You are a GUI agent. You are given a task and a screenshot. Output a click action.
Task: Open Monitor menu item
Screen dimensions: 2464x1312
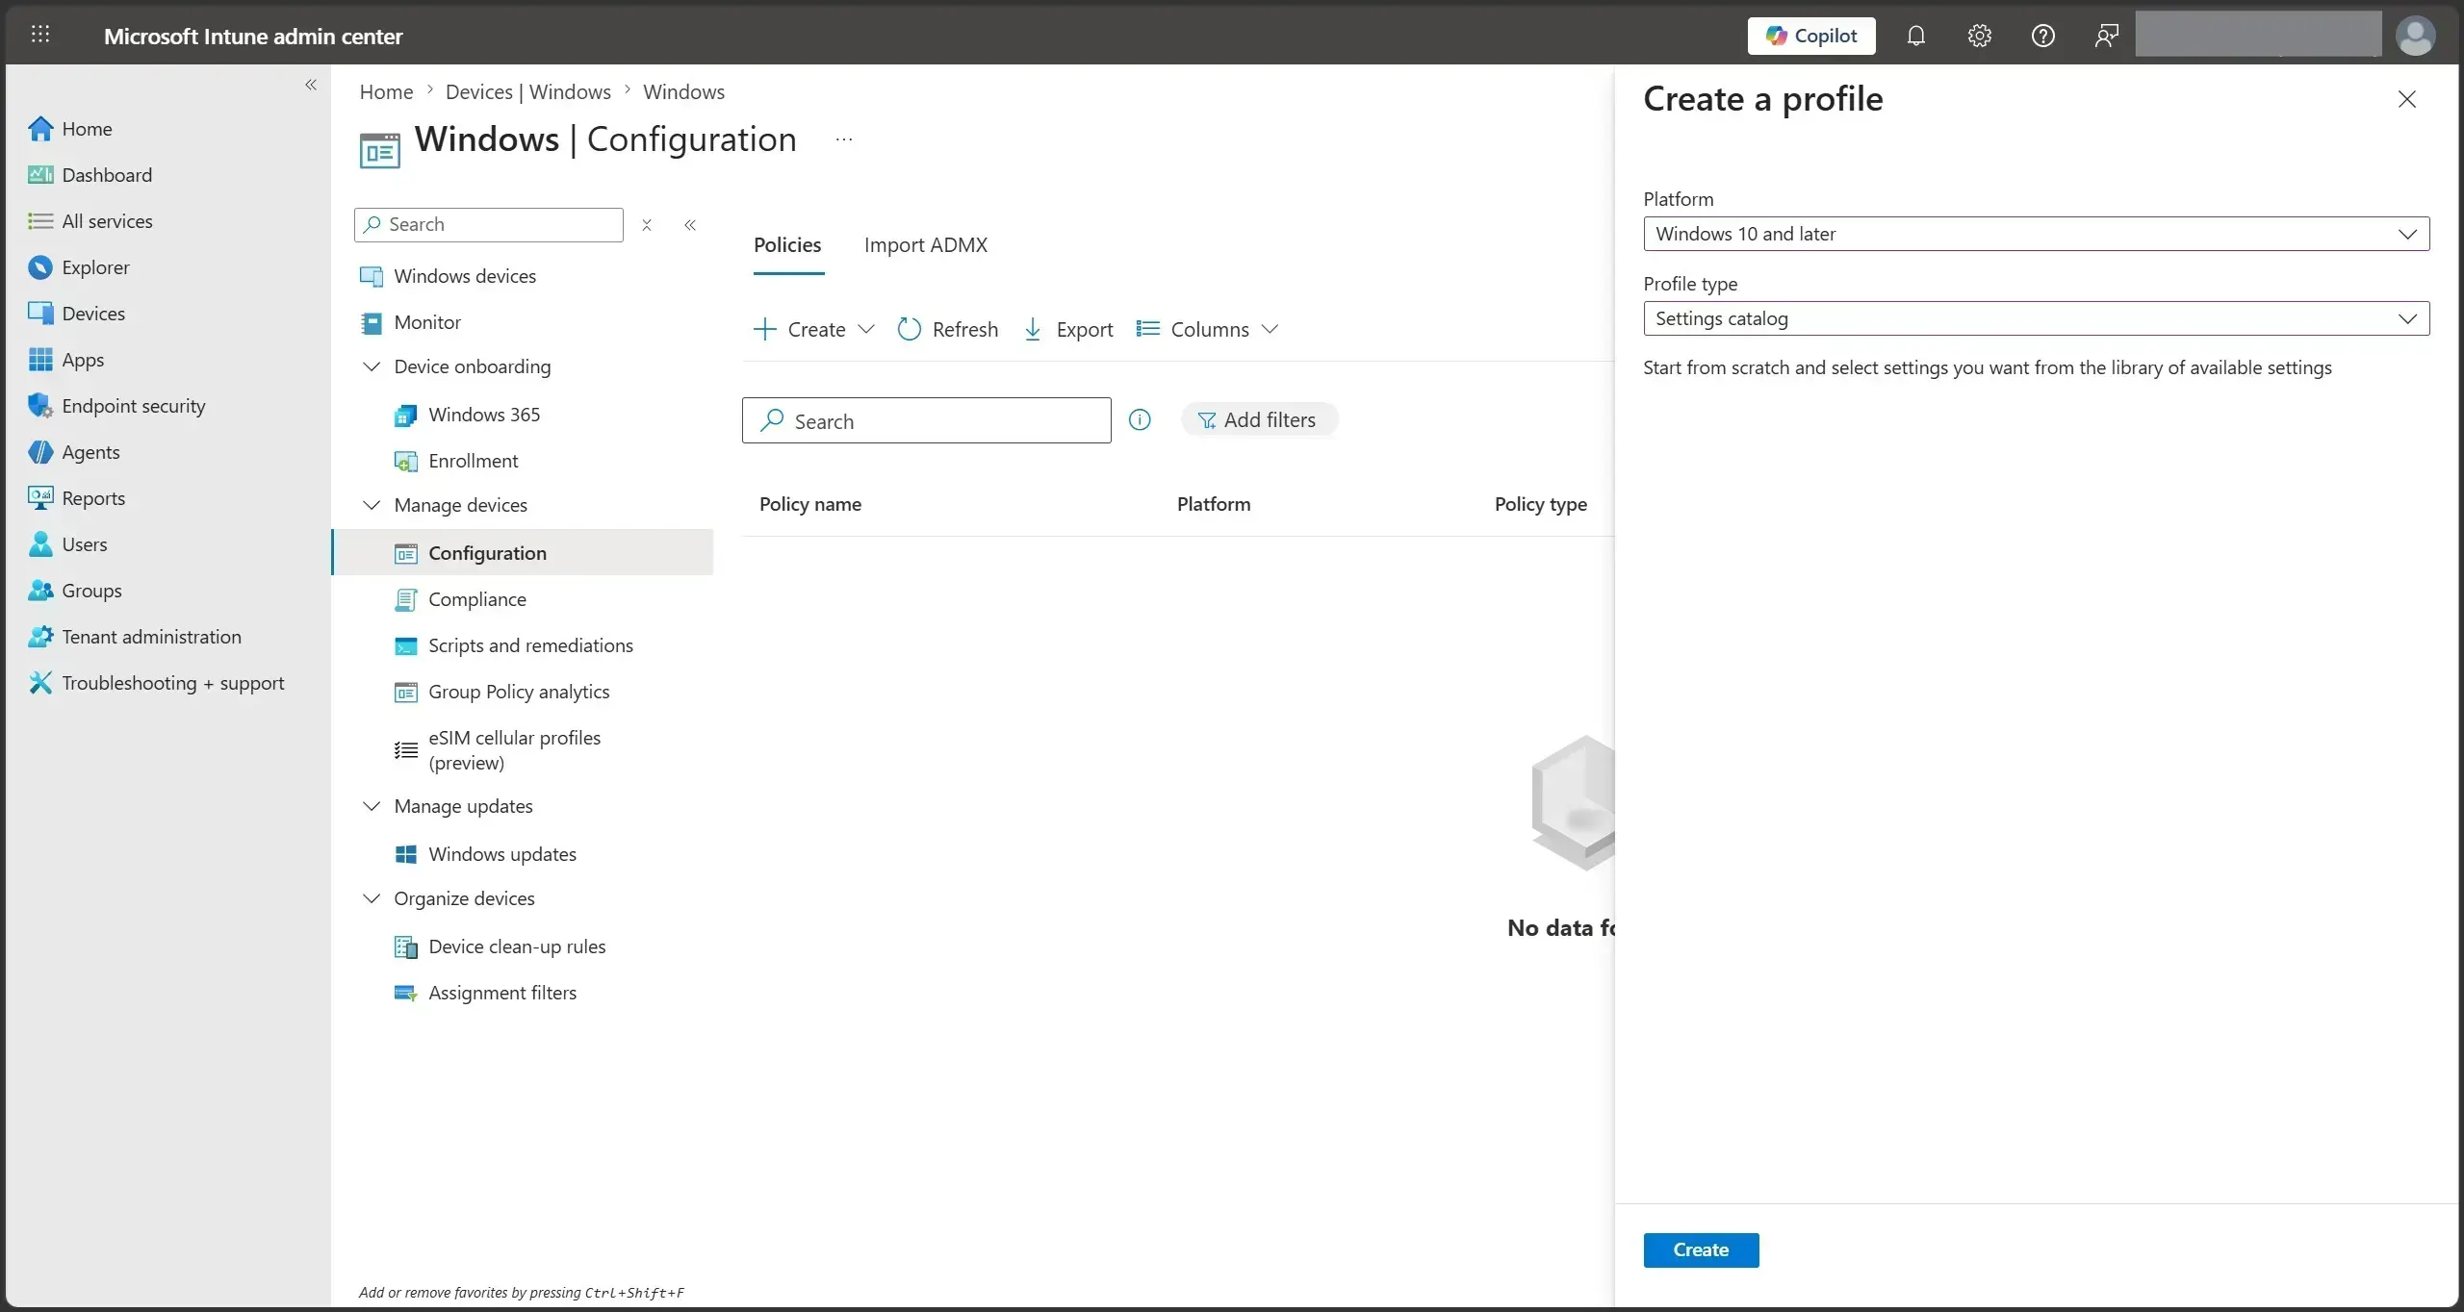click(427, 322)
